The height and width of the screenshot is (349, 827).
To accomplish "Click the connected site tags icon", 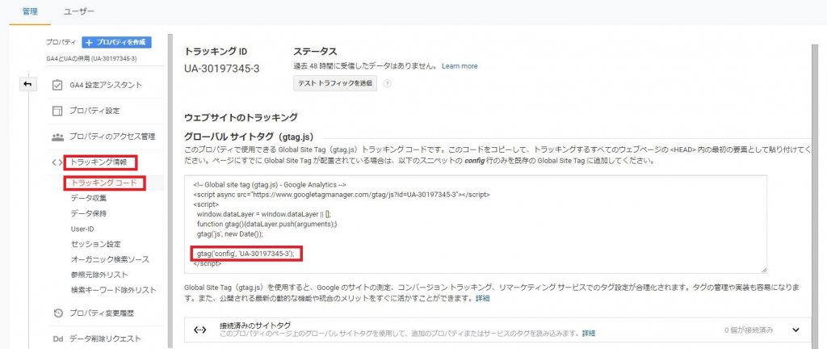I will click(x=200, y=330).
